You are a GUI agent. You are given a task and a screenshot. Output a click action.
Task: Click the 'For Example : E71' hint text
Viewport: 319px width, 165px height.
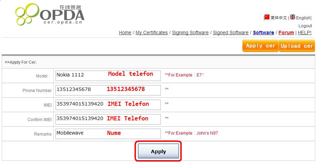[x=184, y=75]
